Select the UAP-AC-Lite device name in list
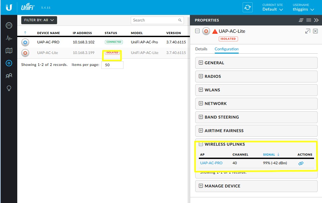Image resolution: width=322 pixels, height=203 pixels. coord(47,53)
